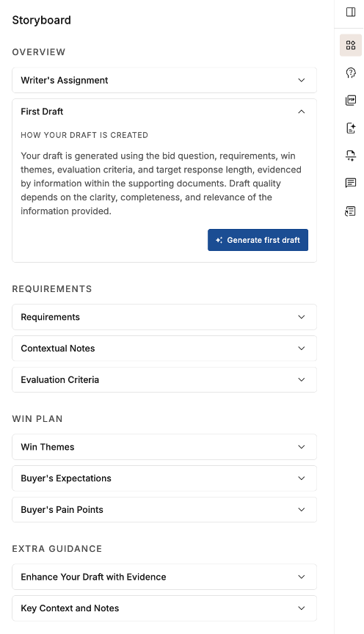Expand Enhance Your Draft with Evidence
364x634 pixels.
click(x=164, y=577)
